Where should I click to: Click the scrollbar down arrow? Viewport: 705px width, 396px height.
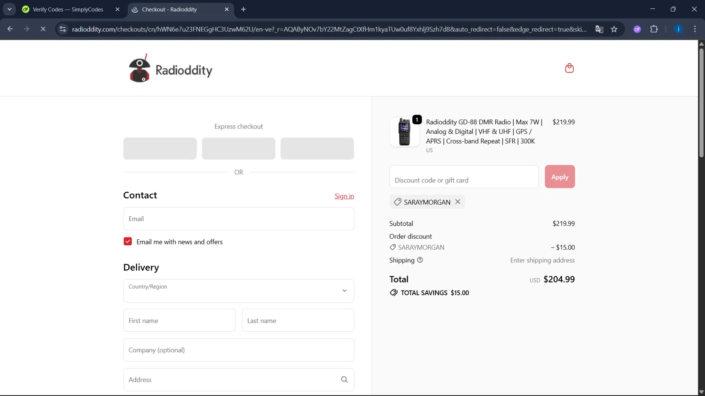701,392
